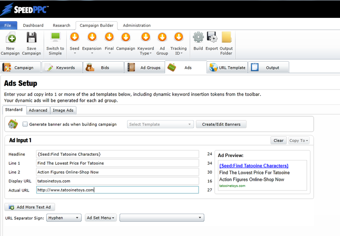The width and height of the screenshot is (340, 236).
Task: Click the Save Campaign disk icon
Action: click(31, 38)
